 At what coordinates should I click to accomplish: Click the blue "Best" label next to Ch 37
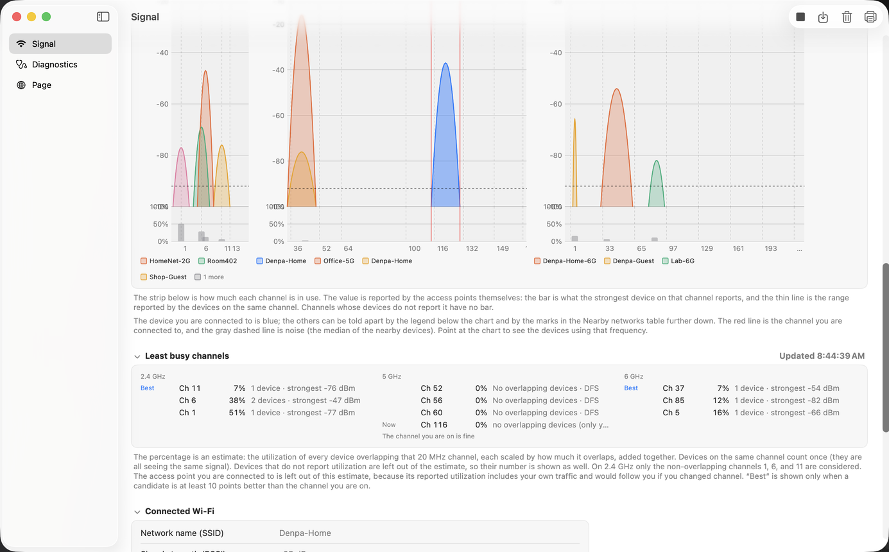pos(631,388)
